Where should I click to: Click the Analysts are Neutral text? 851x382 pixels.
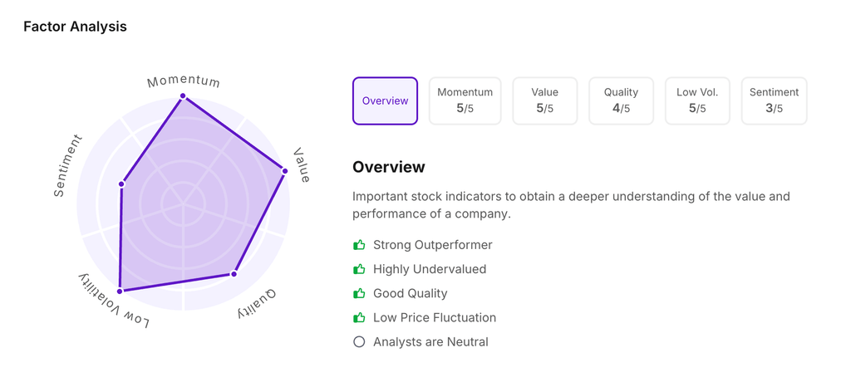430,341
